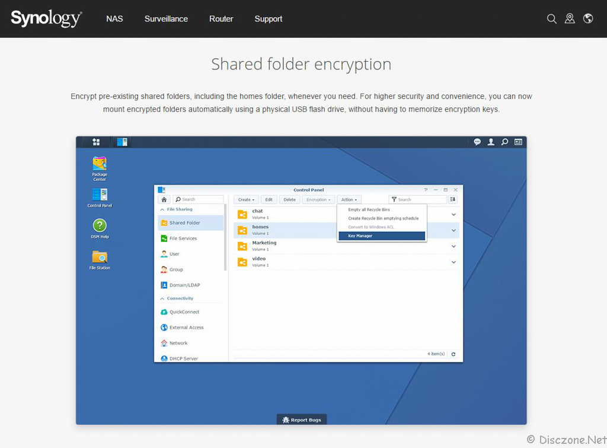Switch to the Control Panel taskbar icon
The height and width of the screenshot is (448, 607).
[x=122, y=142]
